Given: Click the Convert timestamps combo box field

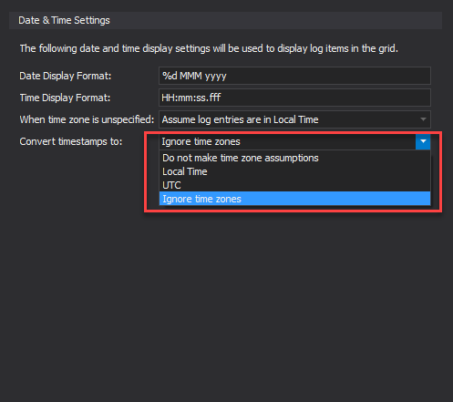Looking at the screenshot, I should click(x=287, y=141).
